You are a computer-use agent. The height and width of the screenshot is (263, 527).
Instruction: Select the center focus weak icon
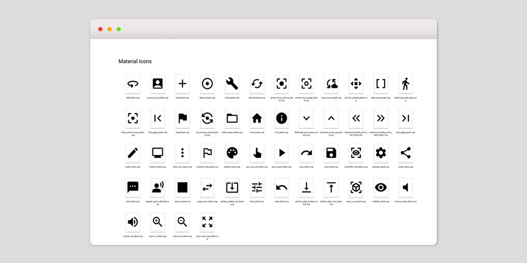(x=307, y=84)
